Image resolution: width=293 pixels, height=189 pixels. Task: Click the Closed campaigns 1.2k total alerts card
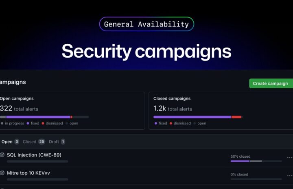[221, 111]
